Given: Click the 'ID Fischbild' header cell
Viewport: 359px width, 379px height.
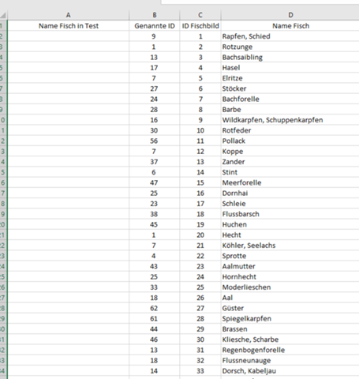Looking at the screenshot, I should click(200, 26).
